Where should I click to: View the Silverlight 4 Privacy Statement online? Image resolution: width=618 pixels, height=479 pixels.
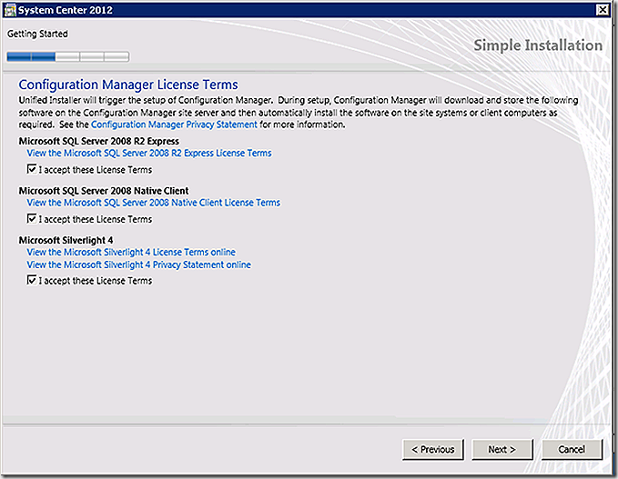click(x=138, y=264)
